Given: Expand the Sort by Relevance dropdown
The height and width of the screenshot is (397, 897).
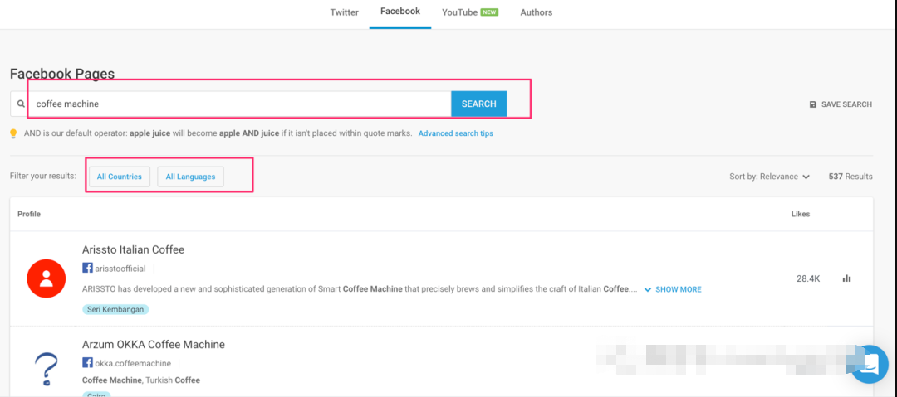Looking at the screenshot, I should [769, 177].
